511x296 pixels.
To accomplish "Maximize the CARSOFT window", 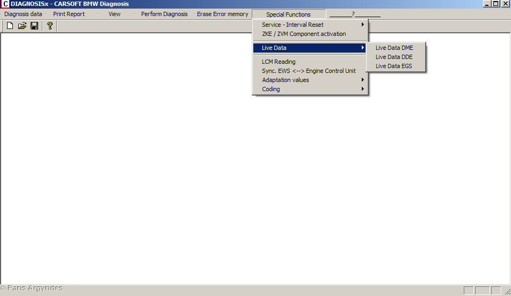I will 495,4.
